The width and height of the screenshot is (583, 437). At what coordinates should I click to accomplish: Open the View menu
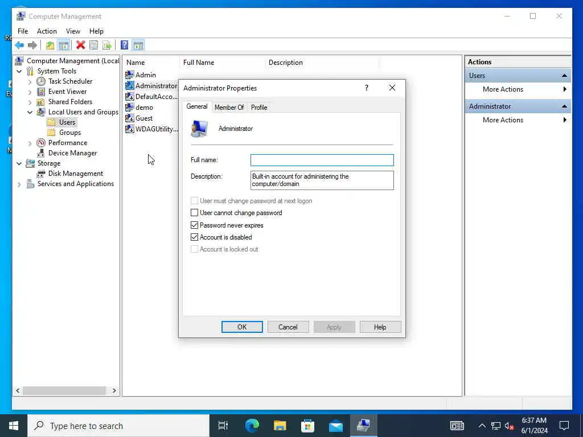73,31
